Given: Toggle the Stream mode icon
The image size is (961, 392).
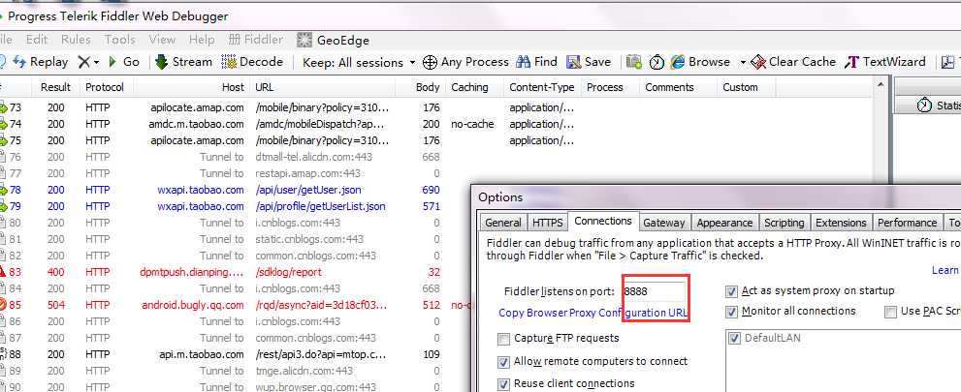Looking at the screenshot, I should (x=161, y=62).
